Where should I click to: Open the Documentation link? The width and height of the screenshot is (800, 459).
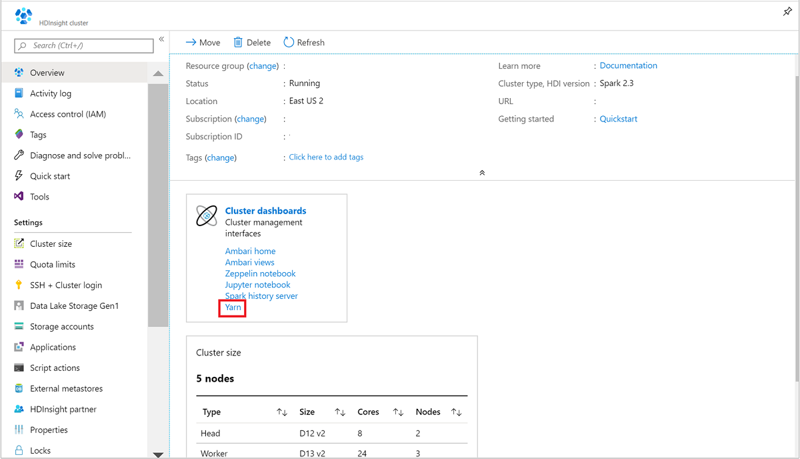coord(627,65)
